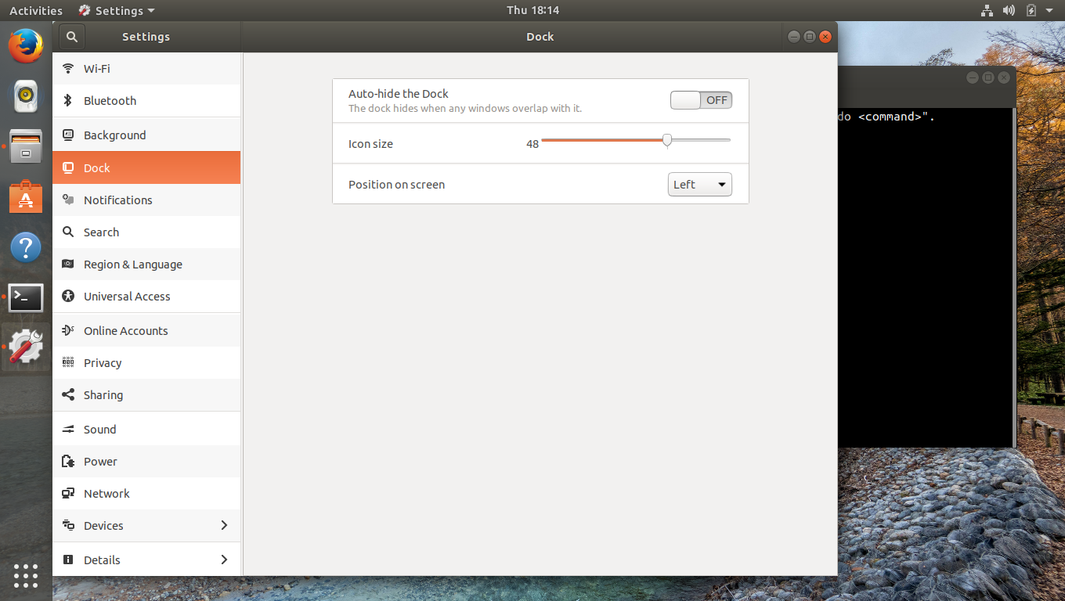Launch Rhythmbox speaker icon in dock

tap(26, 96)
